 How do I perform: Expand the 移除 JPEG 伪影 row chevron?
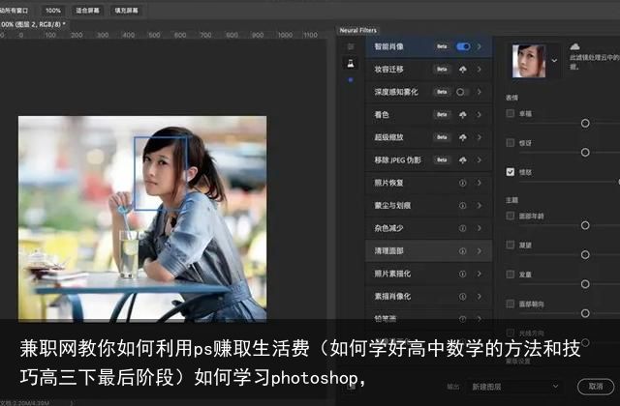480,160
